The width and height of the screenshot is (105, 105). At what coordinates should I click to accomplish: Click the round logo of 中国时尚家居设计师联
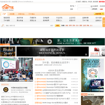tap(6, 90)
